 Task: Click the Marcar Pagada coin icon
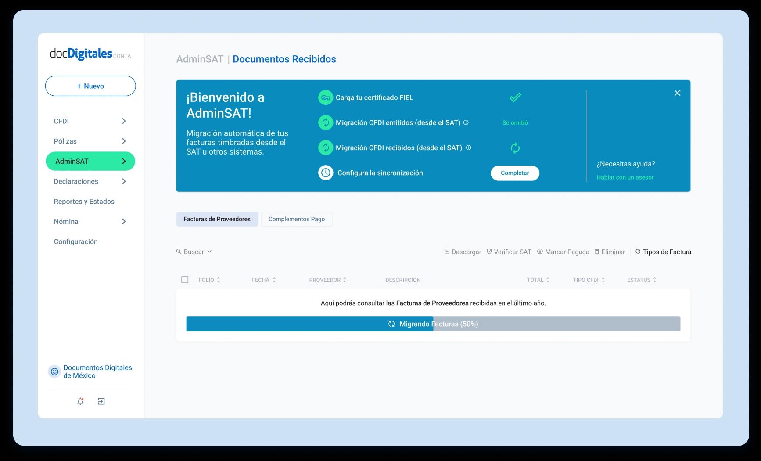point(540,252)
